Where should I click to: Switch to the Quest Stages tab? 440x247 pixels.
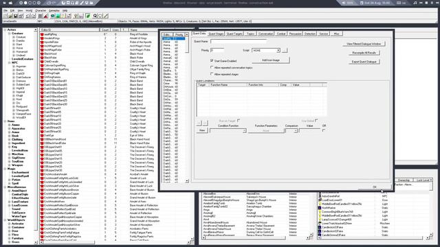pyautogui.click(x=216, y=34)
